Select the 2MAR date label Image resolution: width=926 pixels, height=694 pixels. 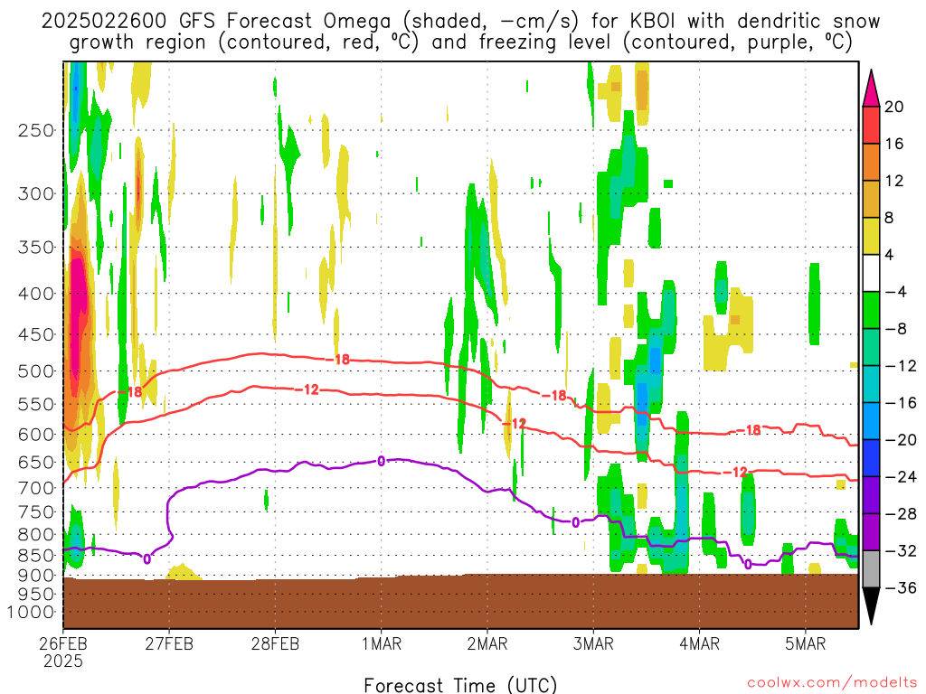pos(487,643)
